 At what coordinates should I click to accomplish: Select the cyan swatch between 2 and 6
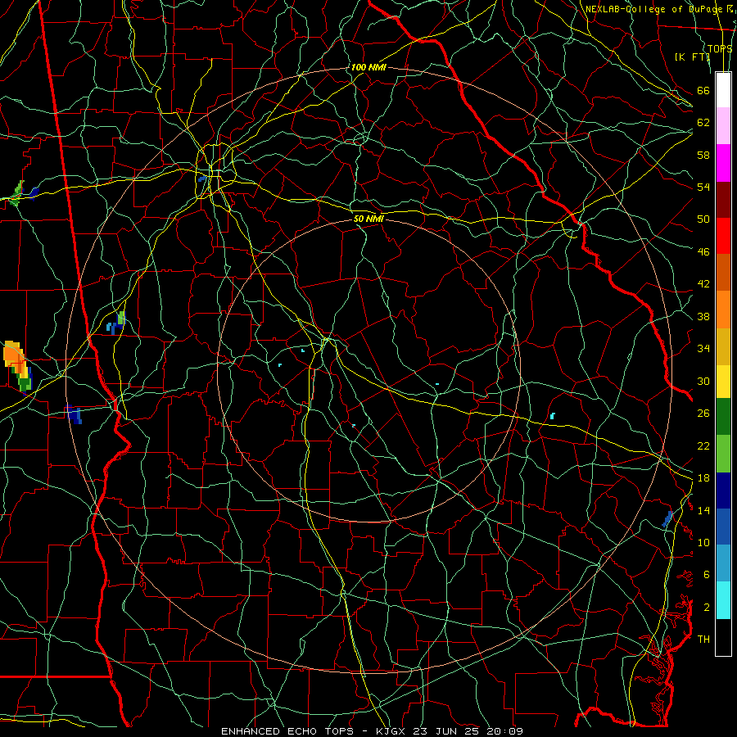pos(723,600)
